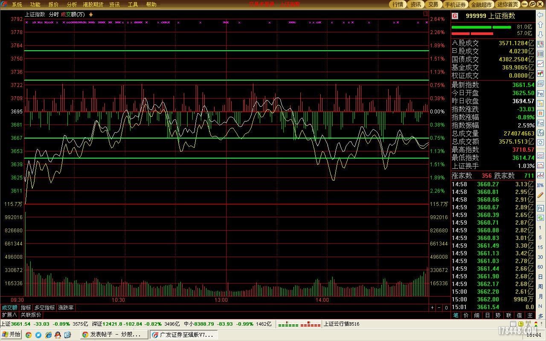546x341 pixels.
Task: Click the G badge next to 999999
Action: click(x=455, y=16)
